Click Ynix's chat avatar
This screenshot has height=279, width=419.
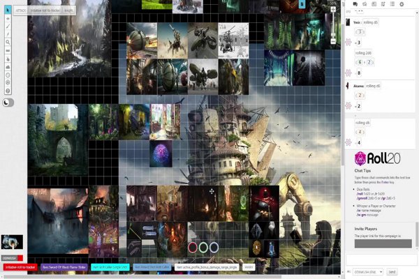[x=348, y=22]
